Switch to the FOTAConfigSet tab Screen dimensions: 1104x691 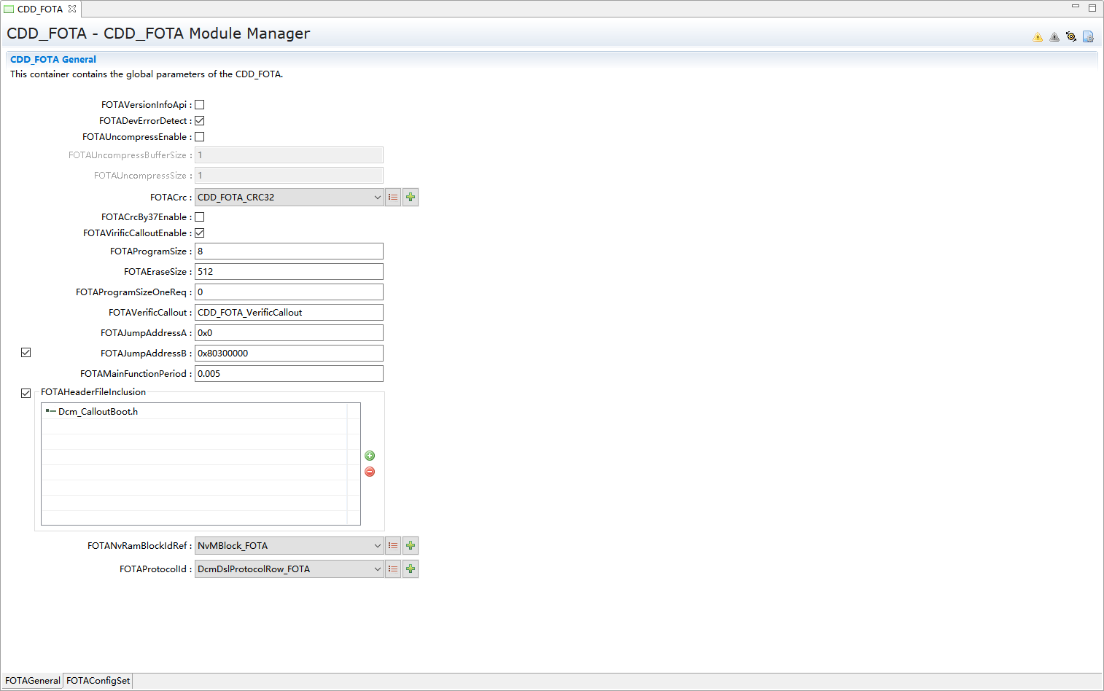click(98, 681)
